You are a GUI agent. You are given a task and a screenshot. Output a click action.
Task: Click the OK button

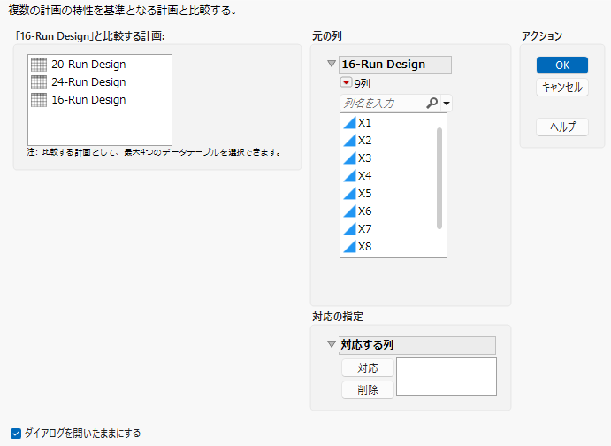pos(561,65)
